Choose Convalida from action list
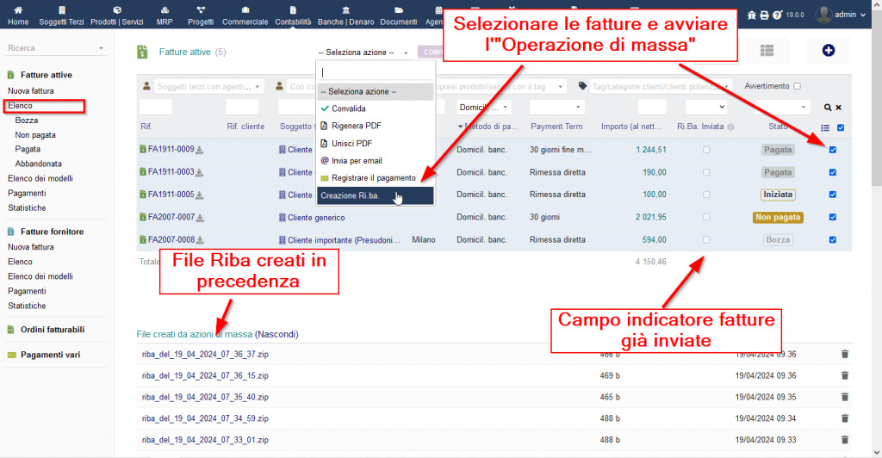The width and height of the screenshot is (882, 458). (376, 108)
